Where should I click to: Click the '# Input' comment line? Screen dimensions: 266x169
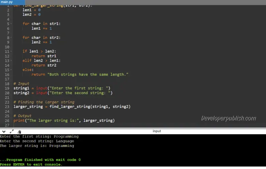[x=21, y=83]
